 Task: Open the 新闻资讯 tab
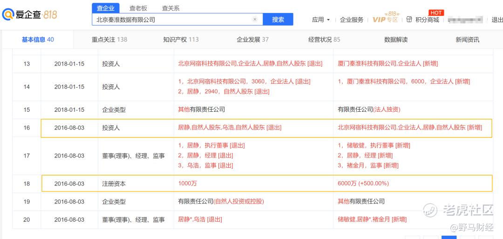pyautogui.click(x=468, y=40)
